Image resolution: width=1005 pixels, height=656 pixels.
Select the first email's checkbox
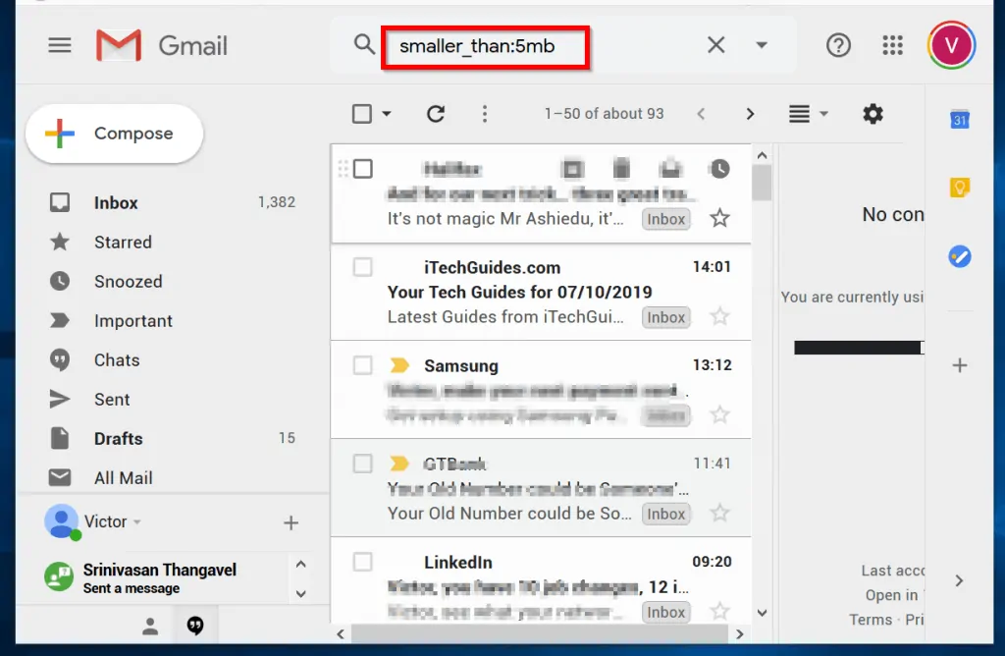[x=363, y=169]
